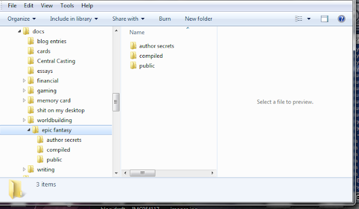Select the memory card folder icon
The image size is (359, 209).
click(31, 100)
